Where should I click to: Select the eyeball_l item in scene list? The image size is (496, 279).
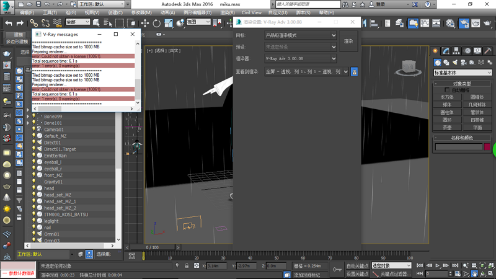click(x=53, y=162)
